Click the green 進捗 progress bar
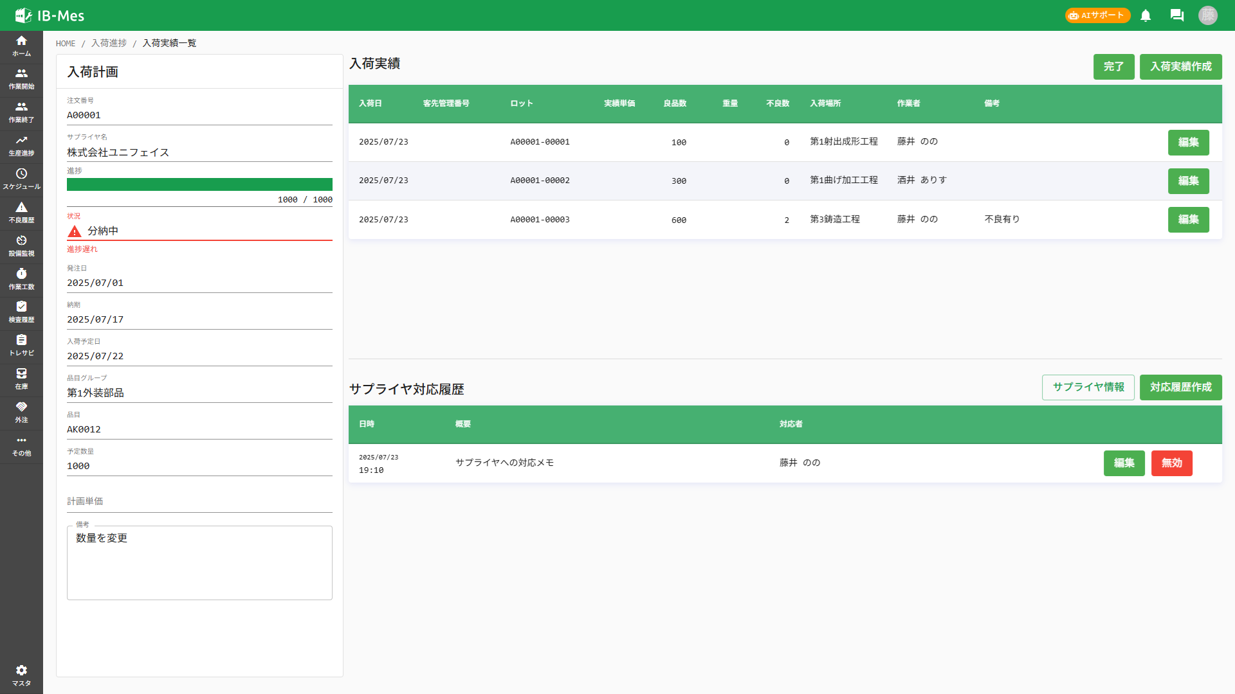 pyautogui.click(x=199, y=184)
